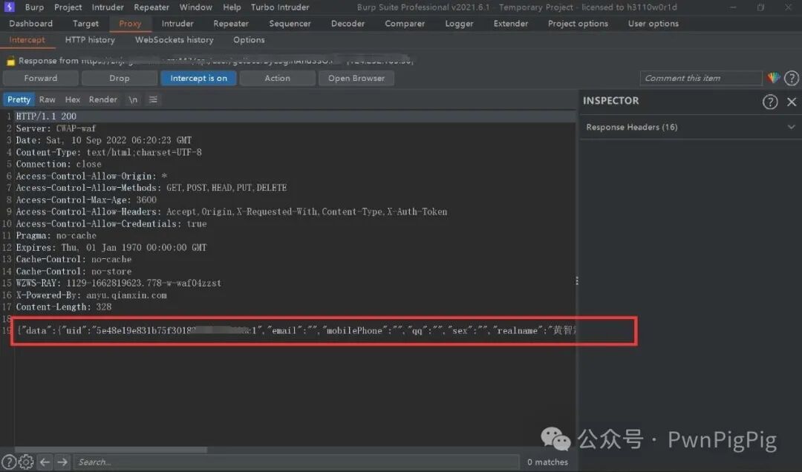Image resolution: width=802 pixels, height=472 pixels.
Task: Open the Logger tab
Action: point(459,24)
